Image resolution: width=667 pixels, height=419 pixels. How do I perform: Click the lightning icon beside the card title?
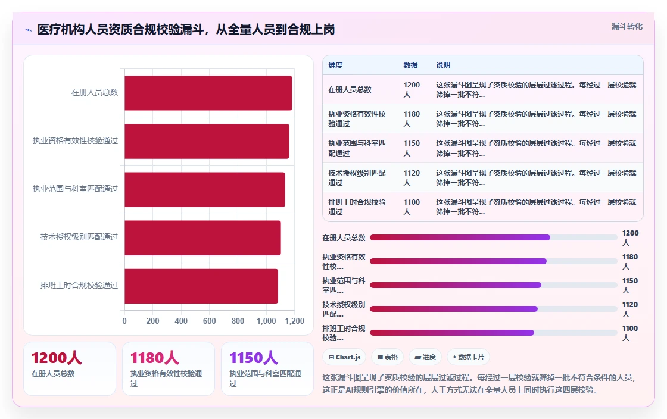29,30
